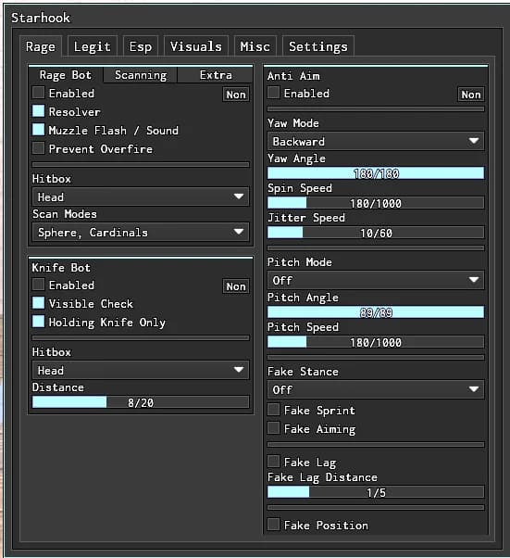Click the Knife Bot Non keybind button
The width and height of the screenshot is (510, 558).
click(x=236, y=286)
